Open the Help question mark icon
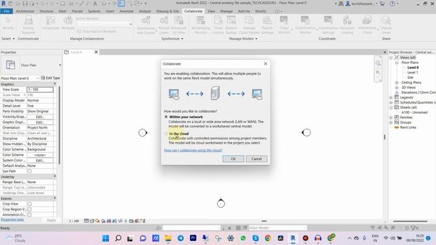Screen dimensions: 436x245 point(392,3)
